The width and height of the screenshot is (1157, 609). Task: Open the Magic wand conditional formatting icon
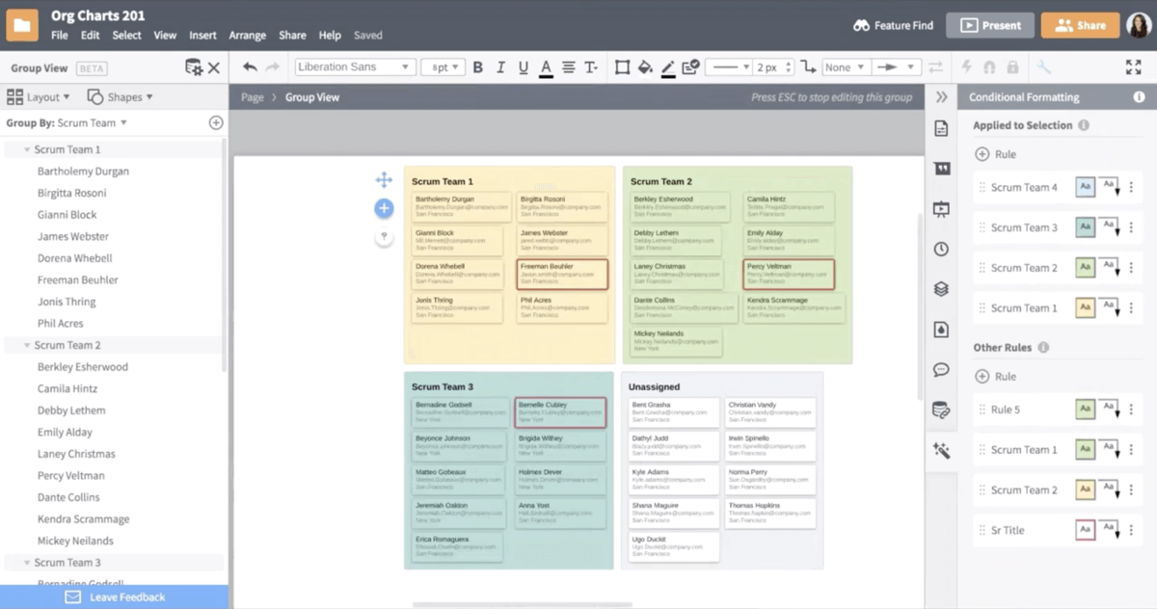[942, 450]
